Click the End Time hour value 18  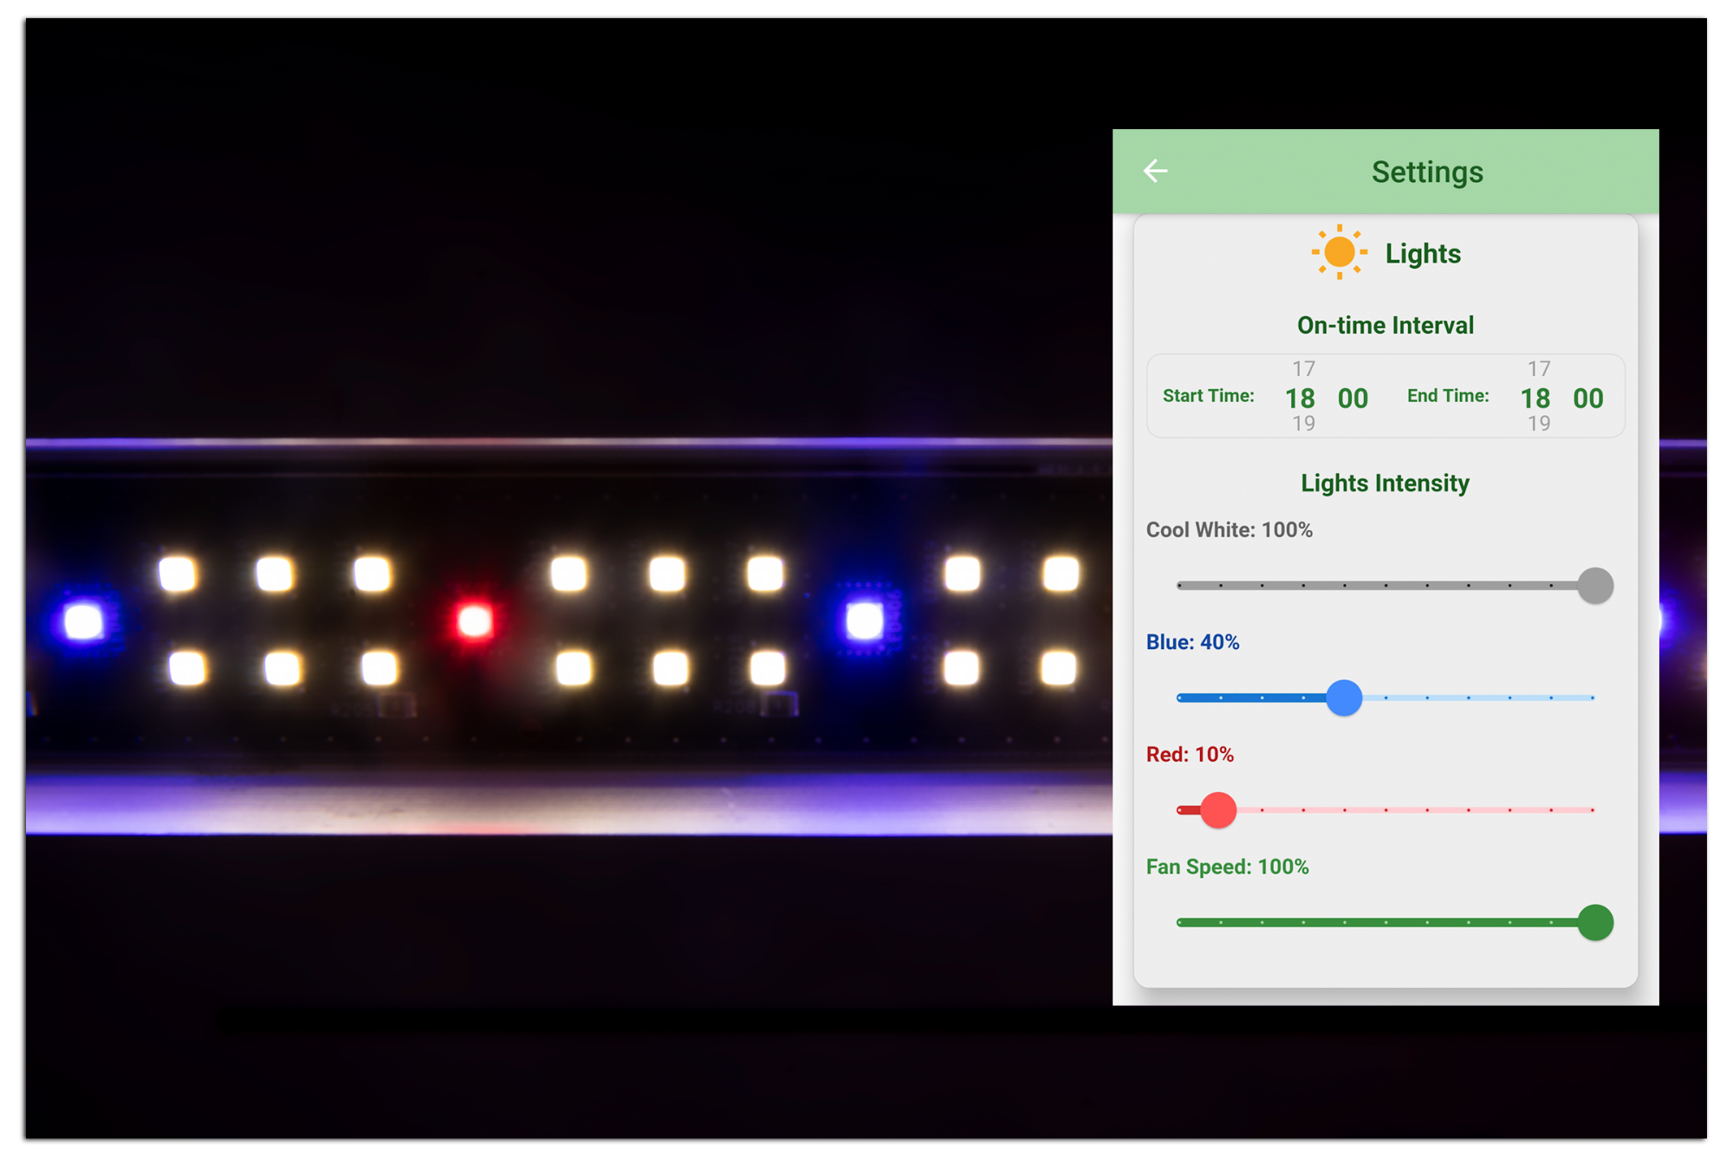coord(1535,398)
